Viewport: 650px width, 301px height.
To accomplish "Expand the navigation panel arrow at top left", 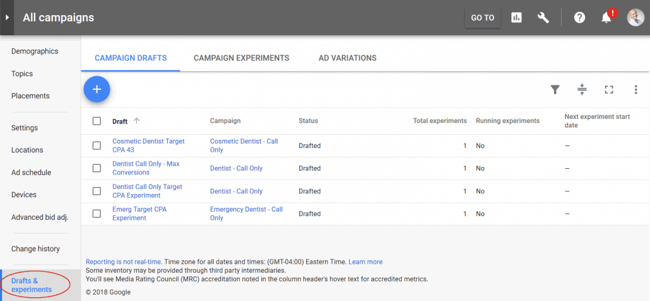I will click(x=7, y=18).
